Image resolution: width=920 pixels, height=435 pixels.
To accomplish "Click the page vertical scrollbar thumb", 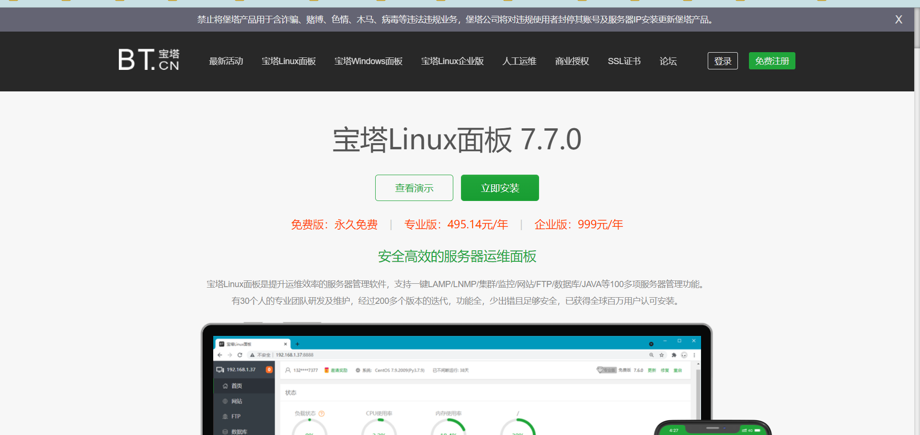I will point(917,28).
